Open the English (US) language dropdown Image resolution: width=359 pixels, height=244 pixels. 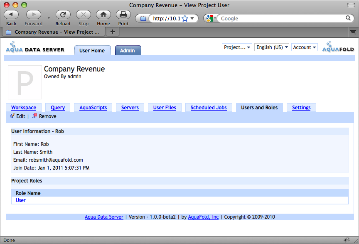272,47
